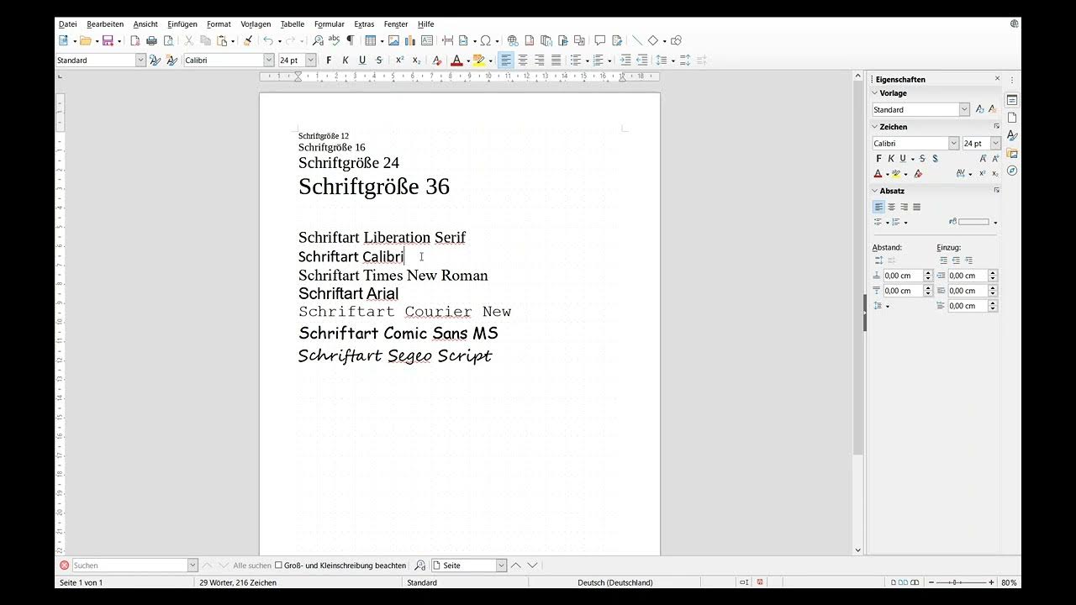This screenshot has width=1076, height=605.
Task: Open the Page deck icon in sidebar
Action: [x=1012, y=118]
